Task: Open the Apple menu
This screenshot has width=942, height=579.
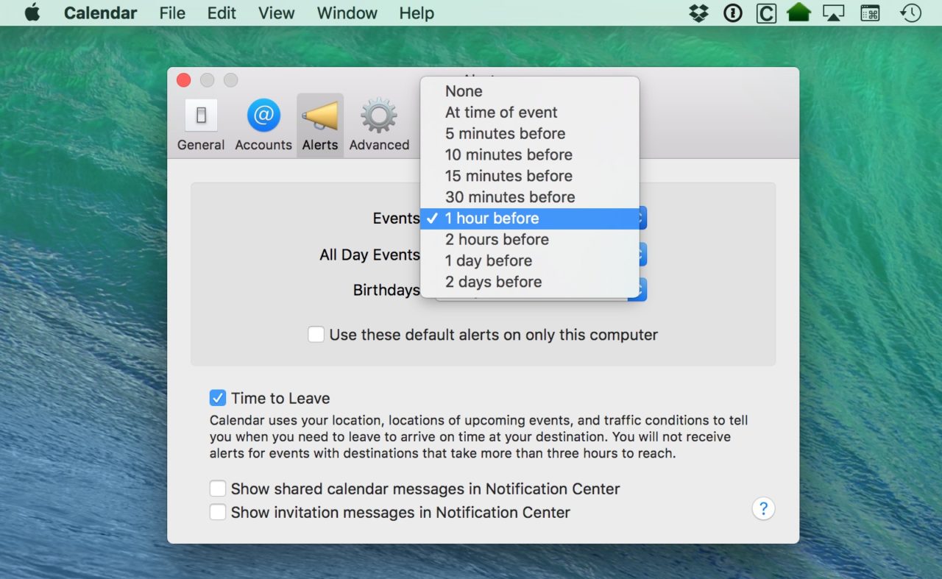Action: tap(32, 13)
